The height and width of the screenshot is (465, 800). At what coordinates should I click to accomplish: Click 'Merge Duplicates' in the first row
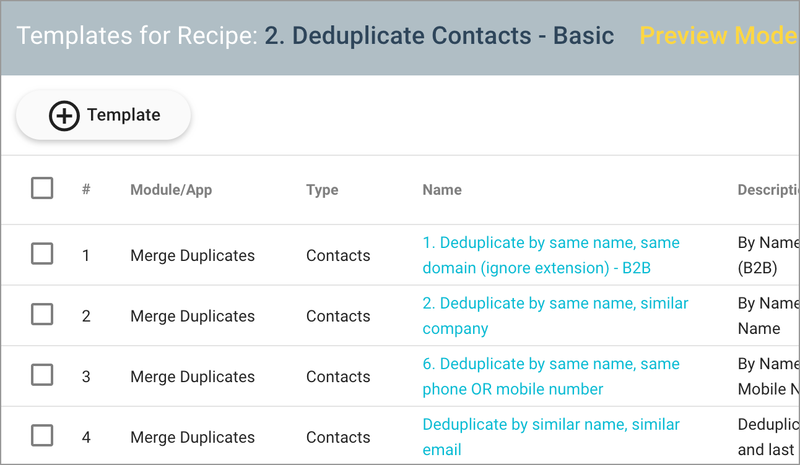click(x=192, y=255)
